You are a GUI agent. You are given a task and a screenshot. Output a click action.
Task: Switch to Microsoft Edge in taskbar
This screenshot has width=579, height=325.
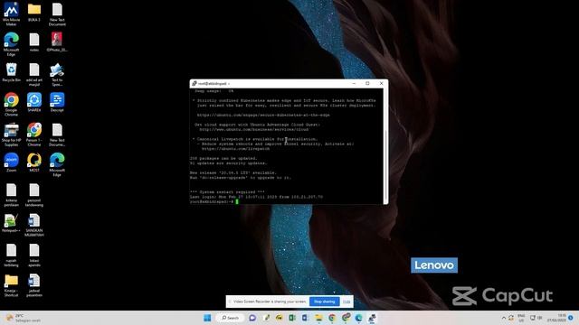pos(358,318)
